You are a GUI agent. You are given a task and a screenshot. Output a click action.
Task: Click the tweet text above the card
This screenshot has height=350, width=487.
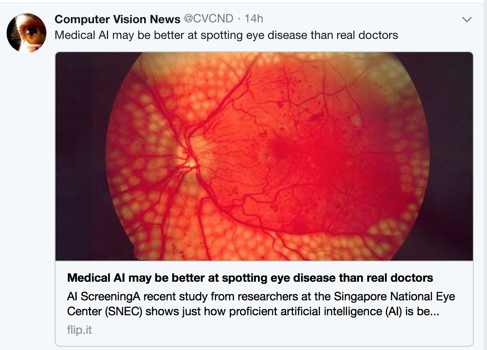click(226, 35)
